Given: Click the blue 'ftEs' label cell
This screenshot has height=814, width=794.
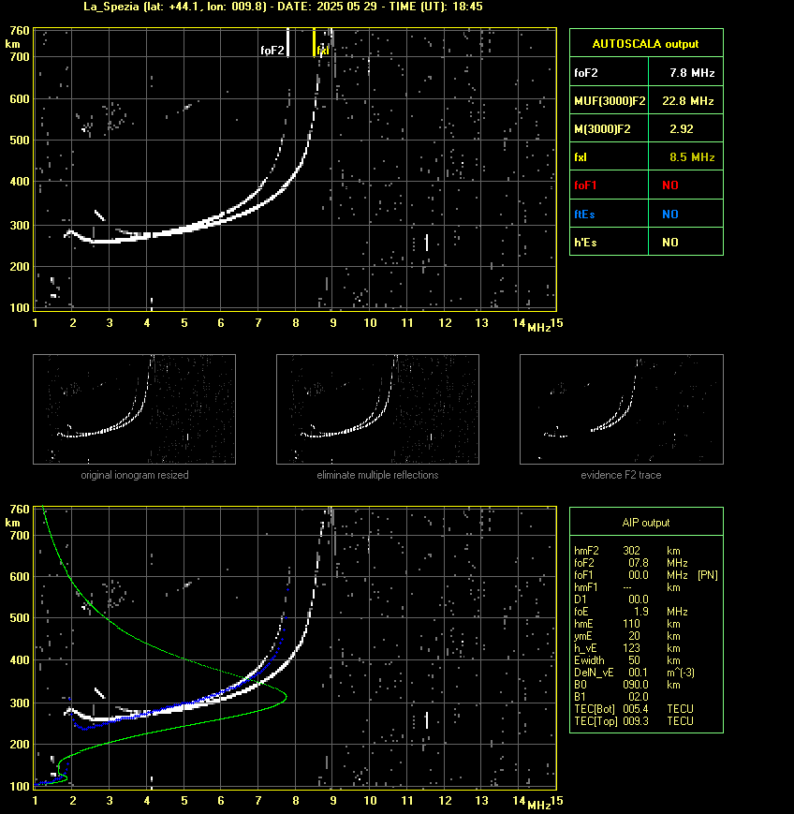Looking at the screenshot, I should coord(610,214).
